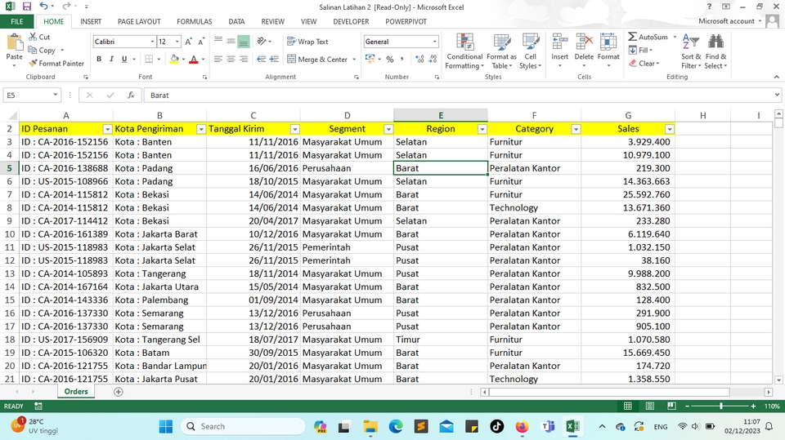Open filter dropdown for Kota Pengiriman
785x440 pixels.
[201, 129]
